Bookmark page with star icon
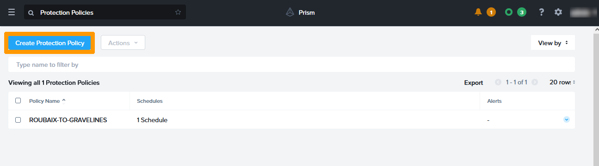Screen dimensions: 599x166 click(178, 12)
